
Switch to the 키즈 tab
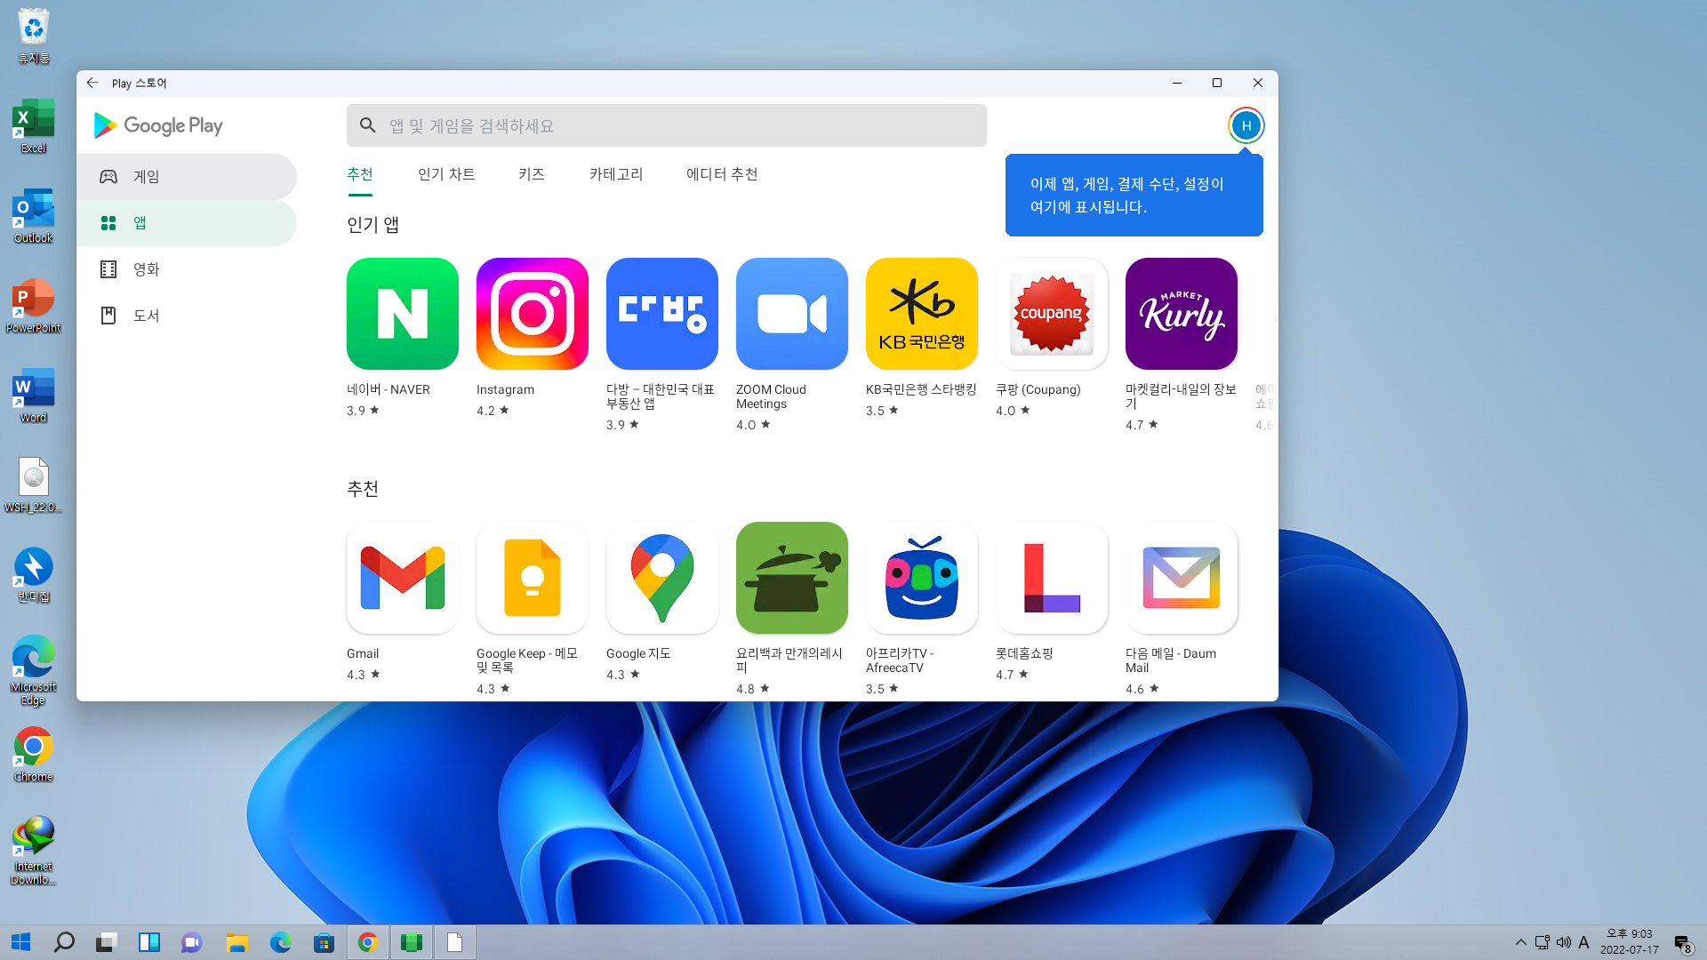tap(532, 174)
